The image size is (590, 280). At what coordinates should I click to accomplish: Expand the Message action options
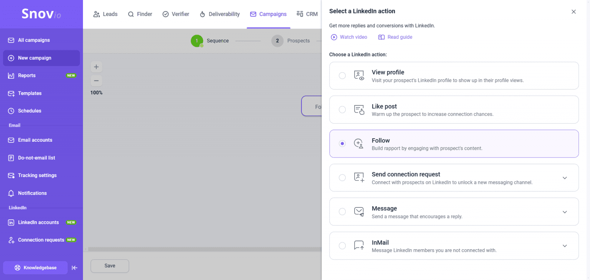point(565,212)
